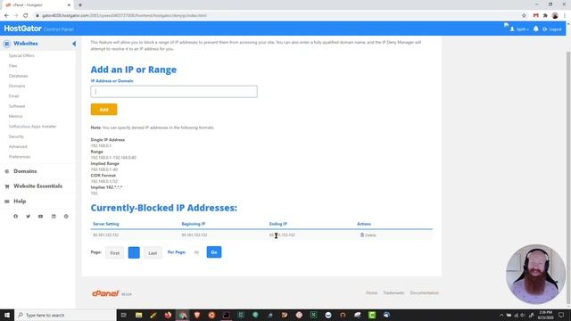
Task: Open the footer Trademarks link
Action: (393, 292)
